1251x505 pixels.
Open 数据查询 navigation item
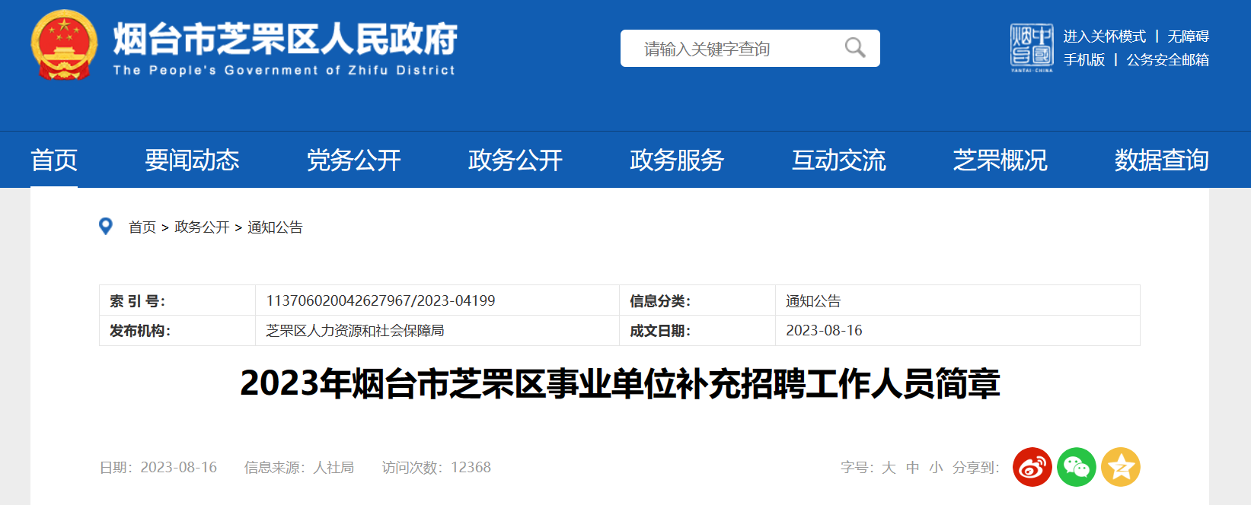pyautogui.click(x=1161, y=160)
